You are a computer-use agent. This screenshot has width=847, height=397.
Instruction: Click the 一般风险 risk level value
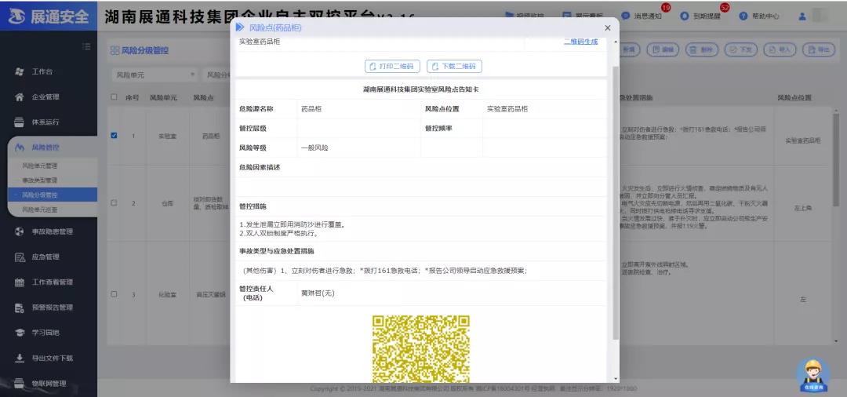pos(314,148)
